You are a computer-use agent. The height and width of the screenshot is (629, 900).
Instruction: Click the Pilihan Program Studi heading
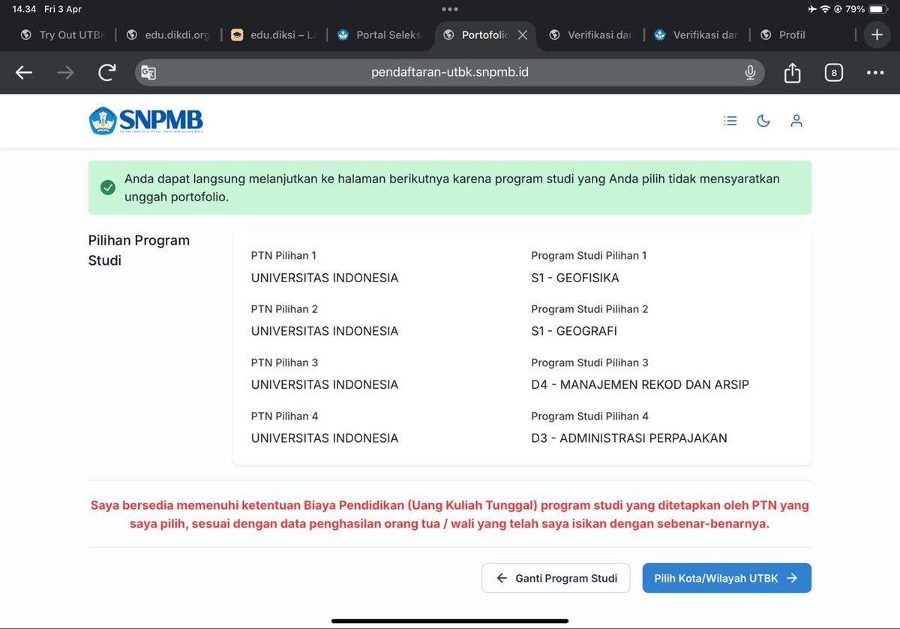tap(139, 250)
